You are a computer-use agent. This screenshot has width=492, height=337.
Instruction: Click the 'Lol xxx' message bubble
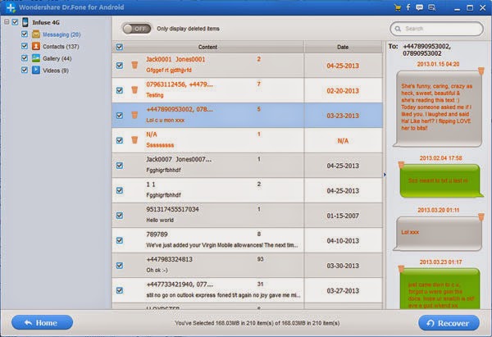pos(437,234)
